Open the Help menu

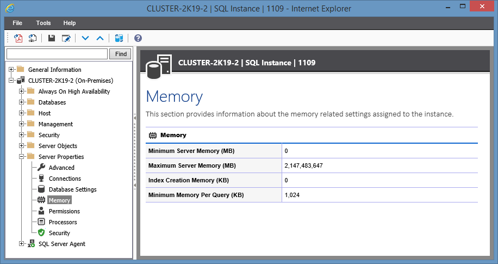[69, 23]
